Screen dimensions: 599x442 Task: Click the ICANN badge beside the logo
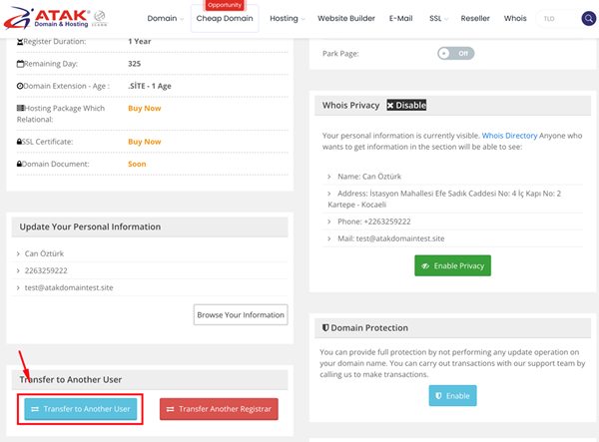(x=100, y=18)
